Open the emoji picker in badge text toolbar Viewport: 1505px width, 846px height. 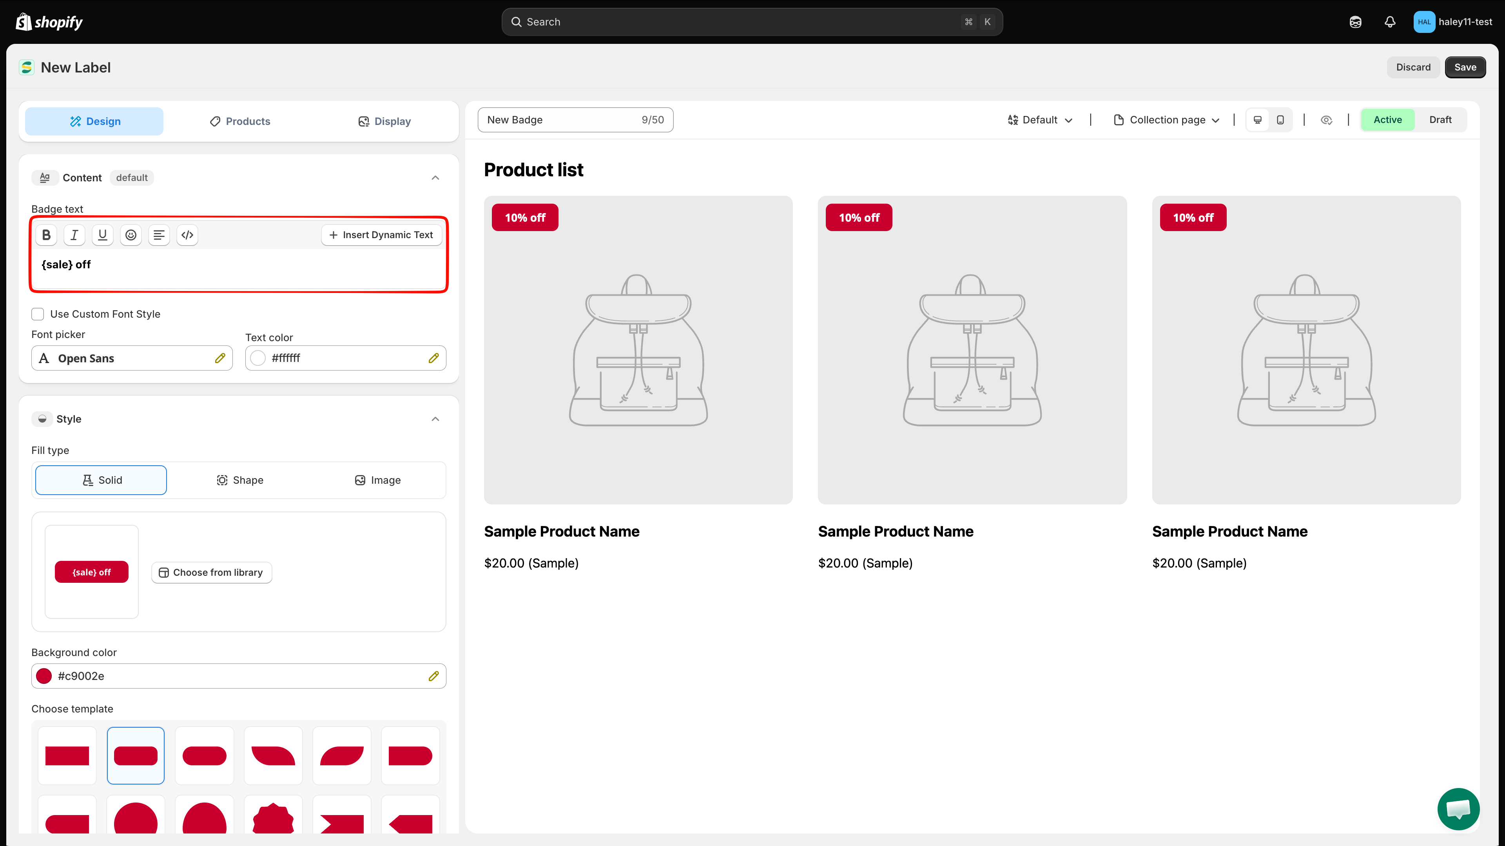click(131, 235)
